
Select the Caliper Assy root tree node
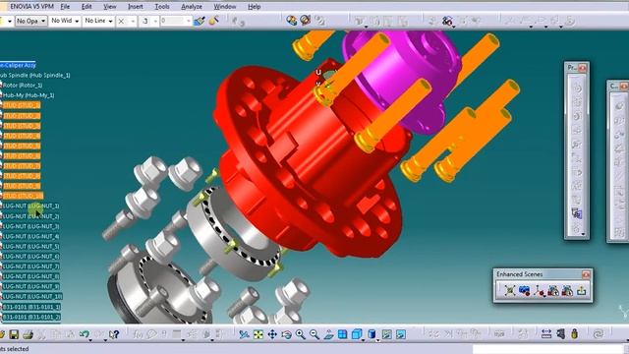point(18,65)
